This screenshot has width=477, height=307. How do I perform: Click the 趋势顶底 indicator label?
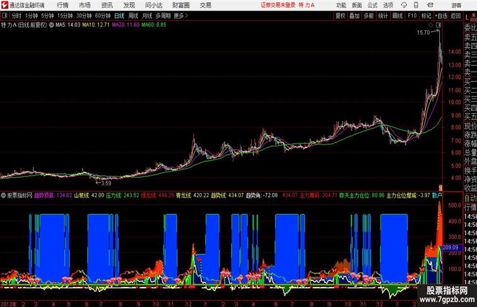pos(44,195)
